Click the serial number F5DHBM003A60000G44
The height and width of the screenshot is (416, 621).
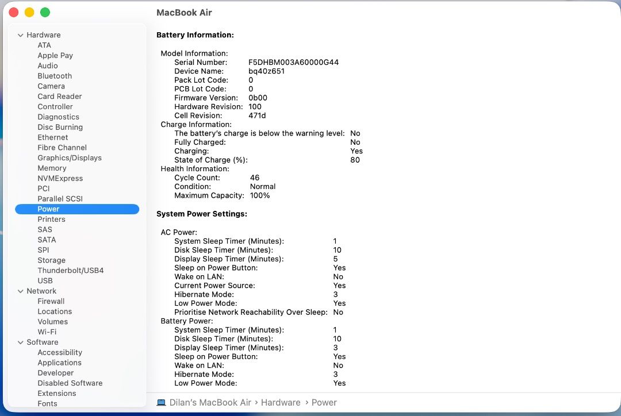[x=293, y=62]
